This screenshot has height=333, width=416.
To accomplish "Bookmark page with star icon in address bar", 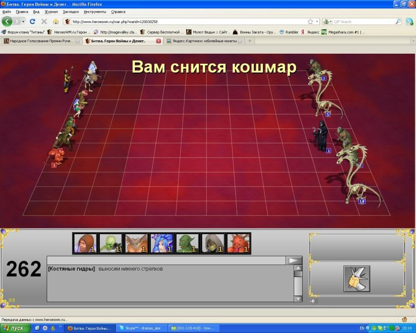I will point(310,21).
